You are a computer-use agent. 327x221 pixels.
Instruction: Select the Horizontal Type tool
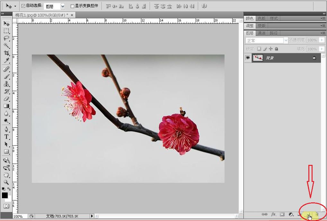pos(6,137)
